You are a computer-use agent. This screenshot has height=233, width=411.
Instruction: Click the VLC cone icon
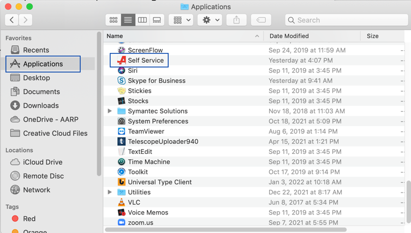(x=121, y=202)
